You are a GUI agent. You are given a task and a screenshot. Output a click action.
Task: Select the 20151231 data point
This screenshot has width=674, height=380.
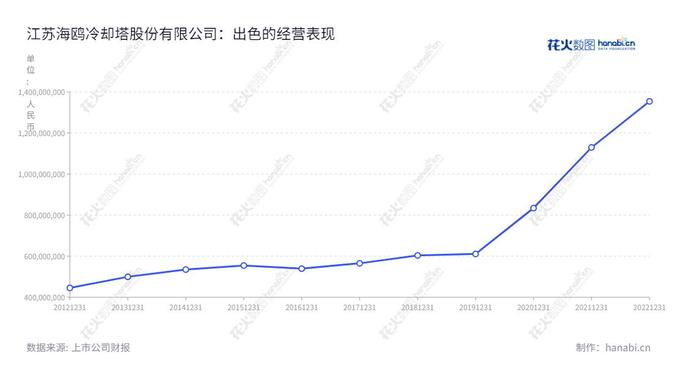[244, 265]
